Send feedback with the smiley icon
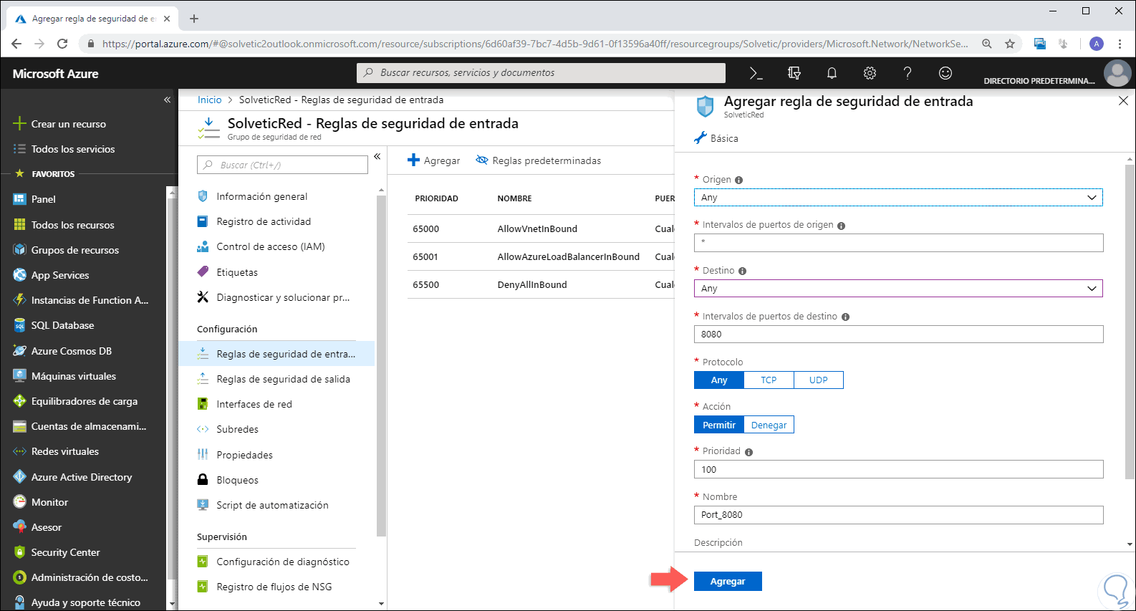1136x611 pixels. point(945,73)
